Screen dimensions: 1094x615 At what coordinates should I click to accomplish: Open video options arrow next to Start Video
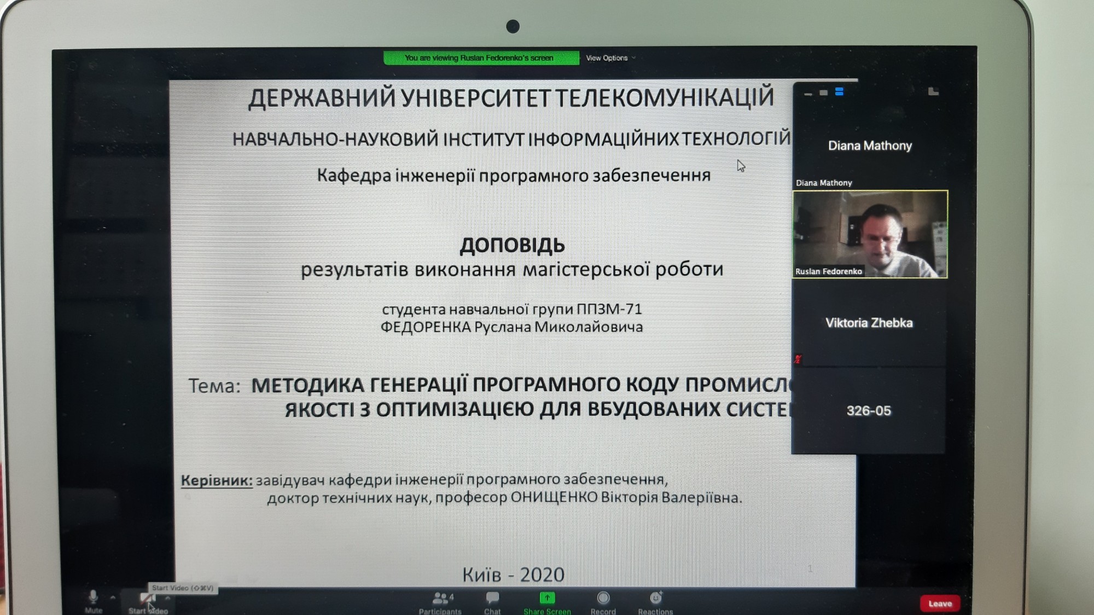(167, 598)
